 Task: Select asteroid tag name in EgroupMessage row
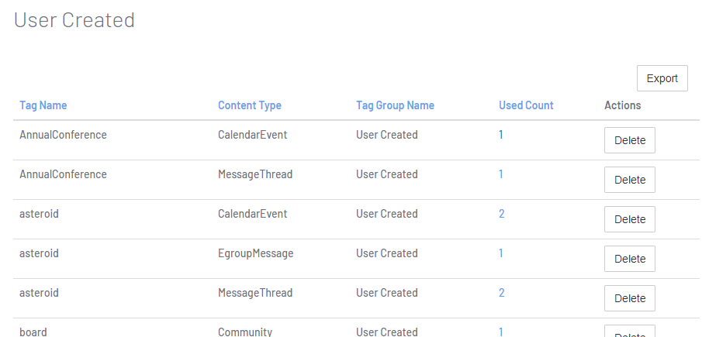39,253
